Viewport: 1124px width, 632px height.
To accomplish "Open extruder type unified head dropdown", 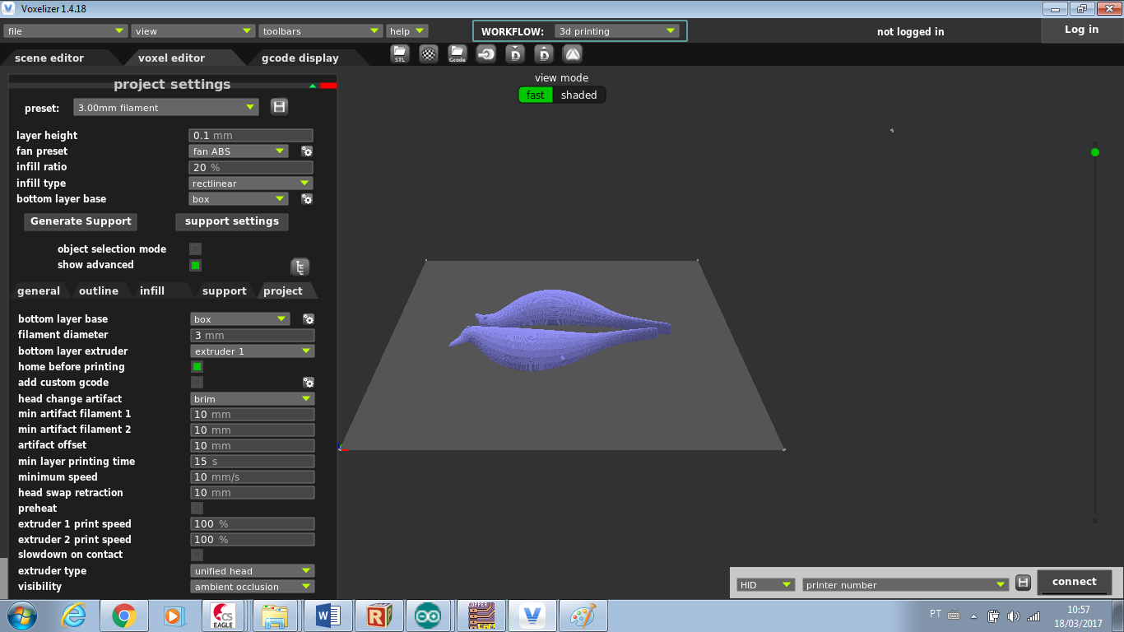I will click(x=253, y=571).
